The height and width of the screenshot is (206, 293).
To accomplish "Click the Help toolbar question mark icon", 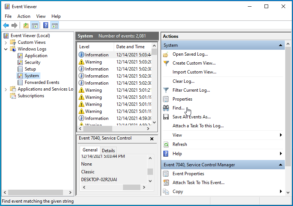I will 46,25.
